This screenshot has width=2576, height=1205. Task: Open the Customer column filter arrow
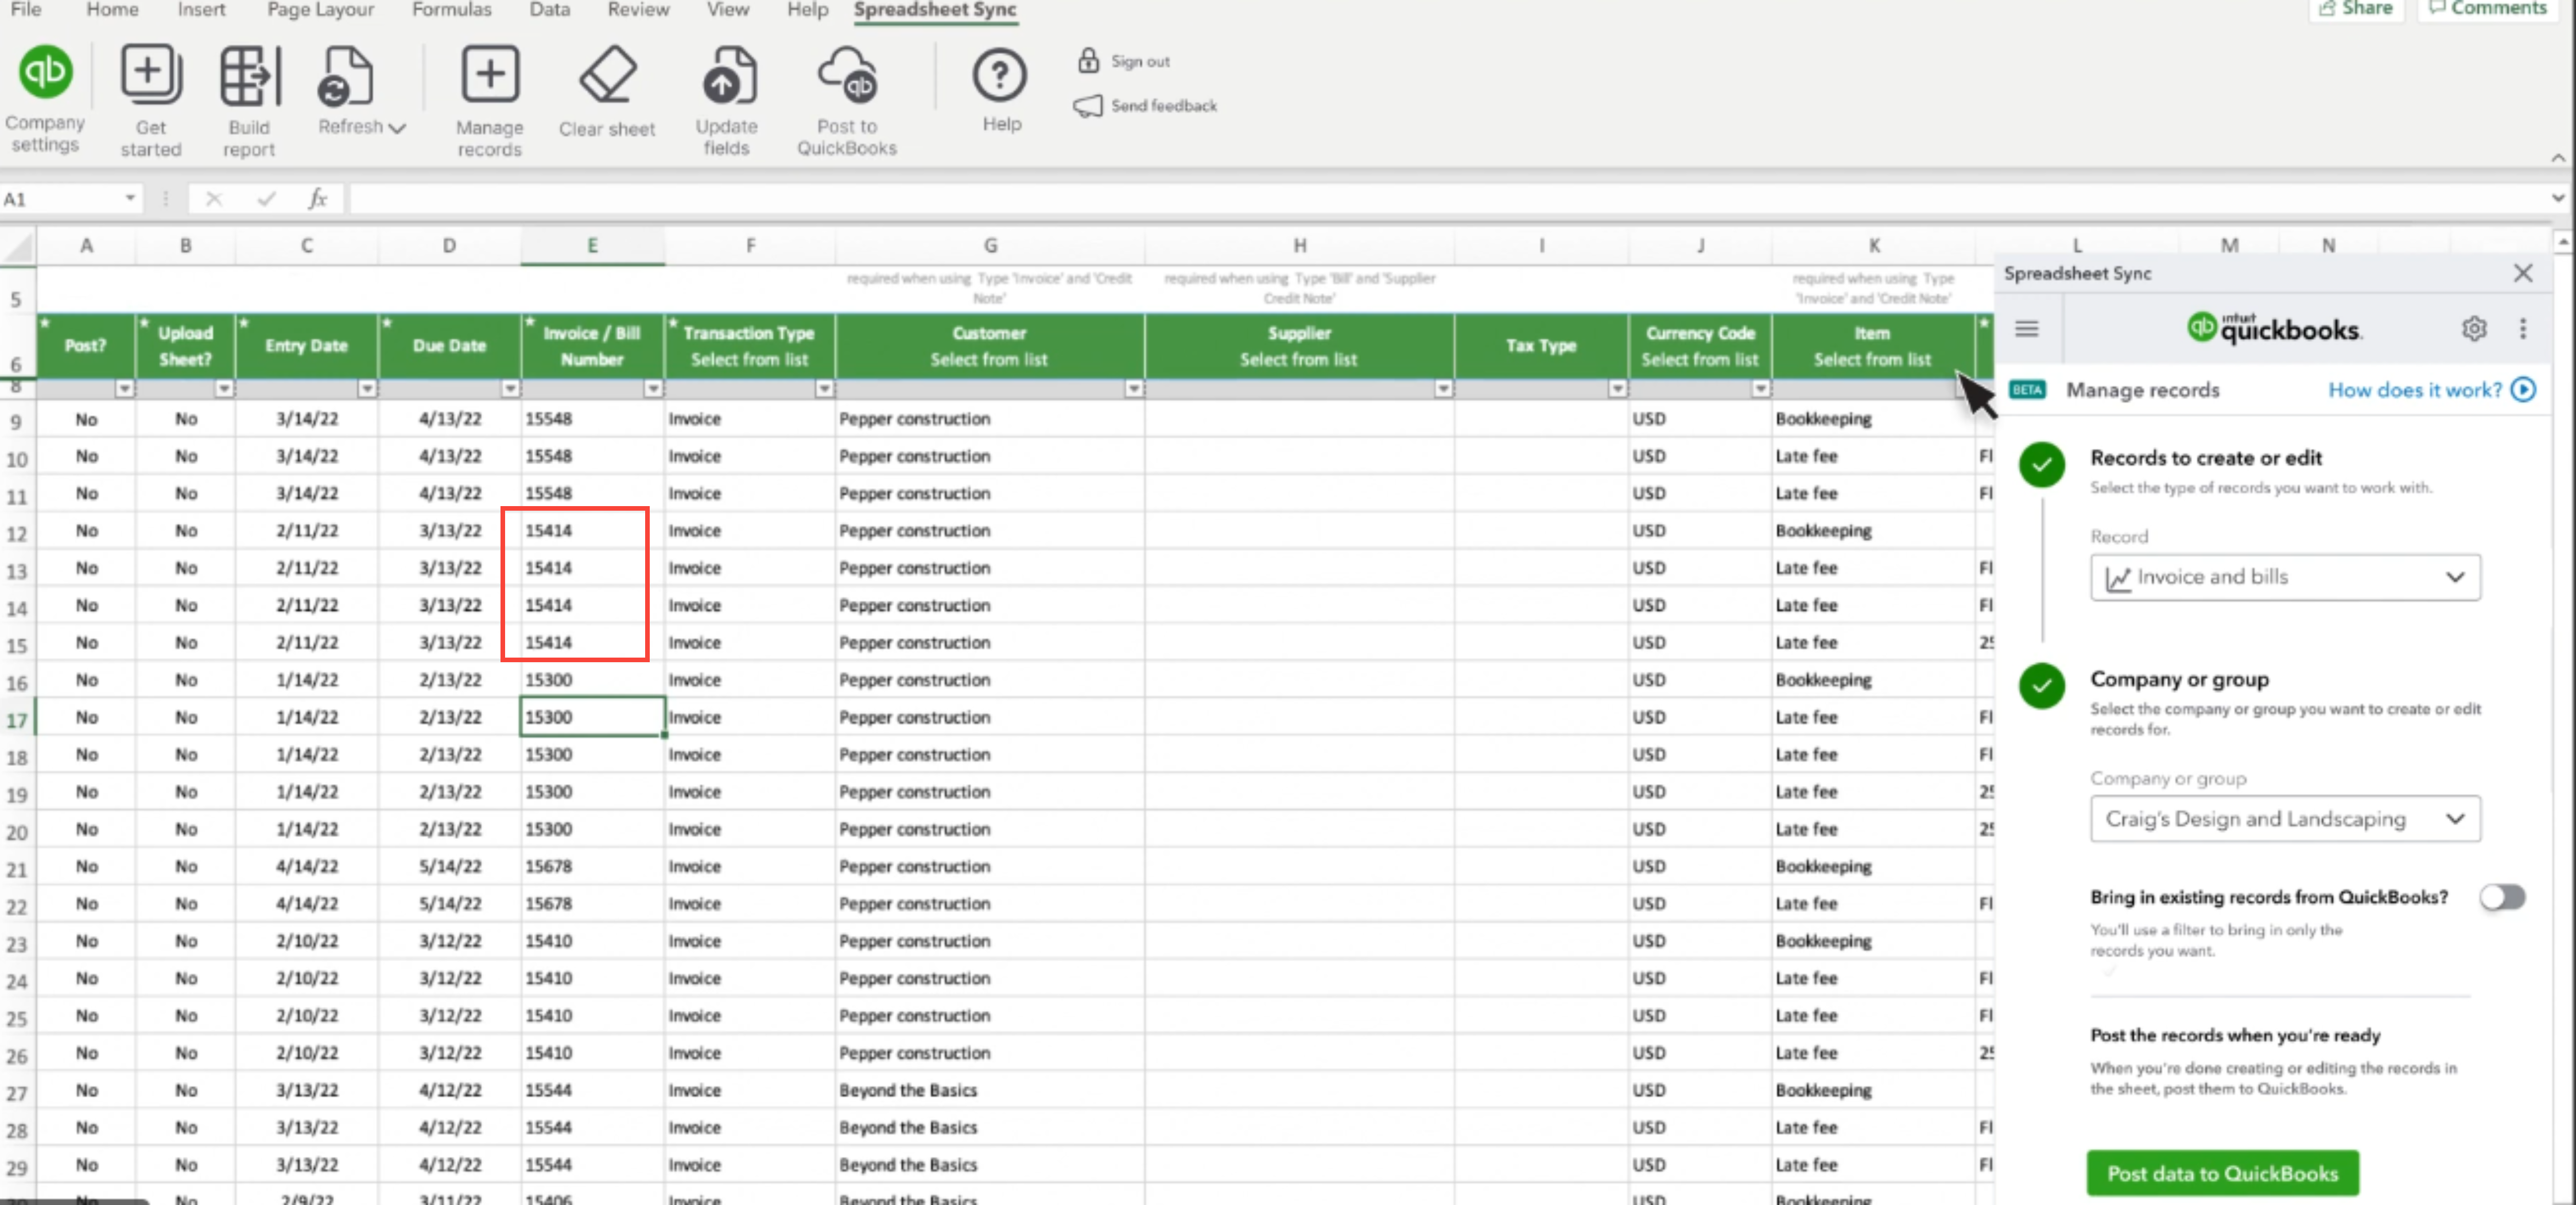pos(1133,389)
